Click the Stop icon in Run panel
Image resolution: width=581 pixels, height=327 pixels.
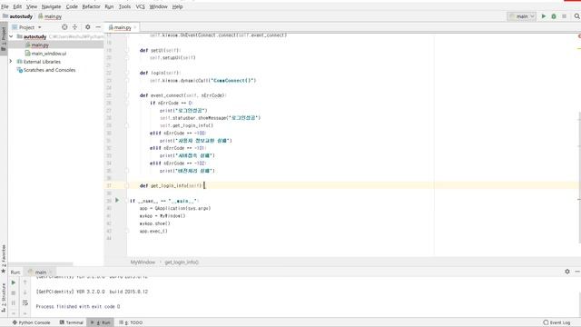14,292
